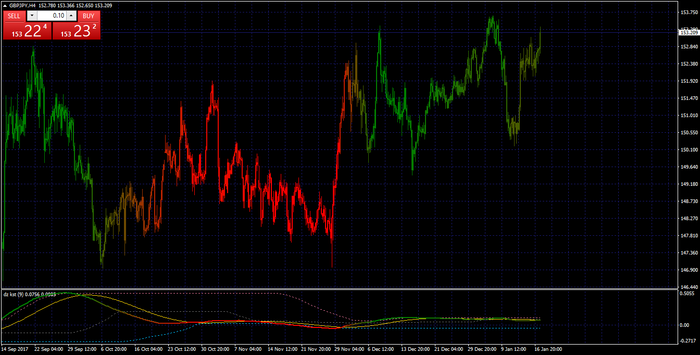The width and height of the screenshot is (700, 355).
Task: Click the 148.270 price axis label
Action: coord(689,219)
